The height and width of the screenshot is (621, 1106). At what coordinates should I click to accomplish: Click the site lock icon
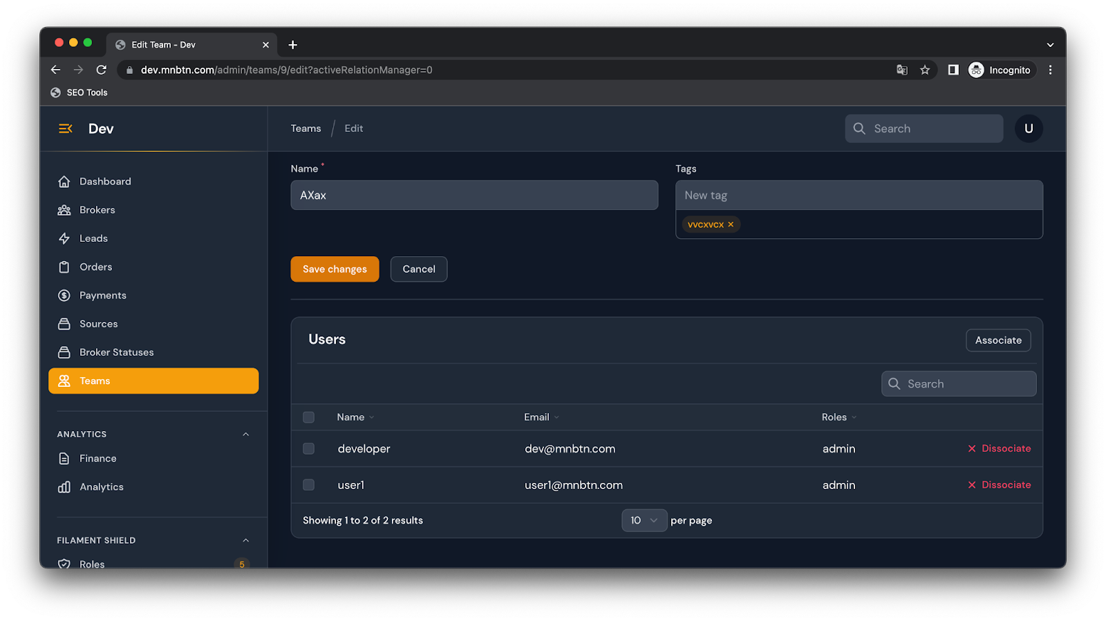(x=129, y=70)
